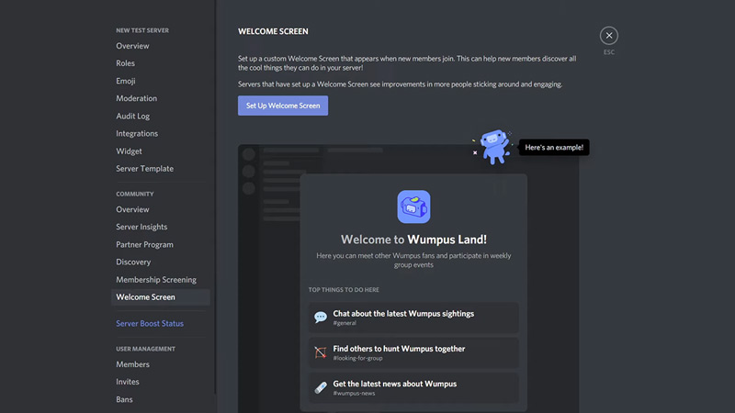The height and width of the screenshot is (413, 735).
Task: Click the 'TOP THINGS TO DO HERE' label
Action: tap(344, 290)
